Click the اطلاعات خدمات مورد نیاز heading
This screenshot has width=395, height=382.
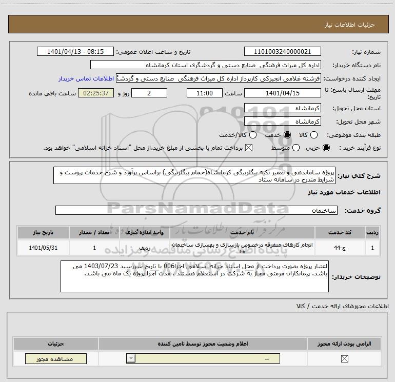[344, 192]
